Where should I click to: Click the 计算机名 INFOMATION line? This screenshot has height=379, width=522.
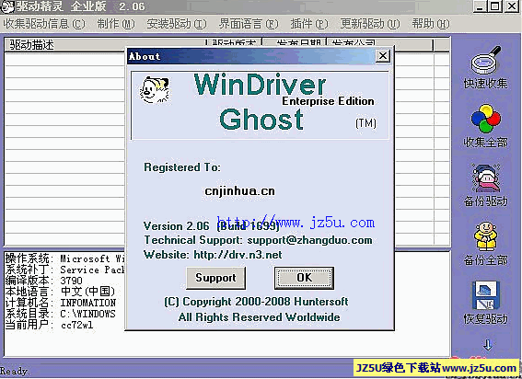click(x=60, y=303)
